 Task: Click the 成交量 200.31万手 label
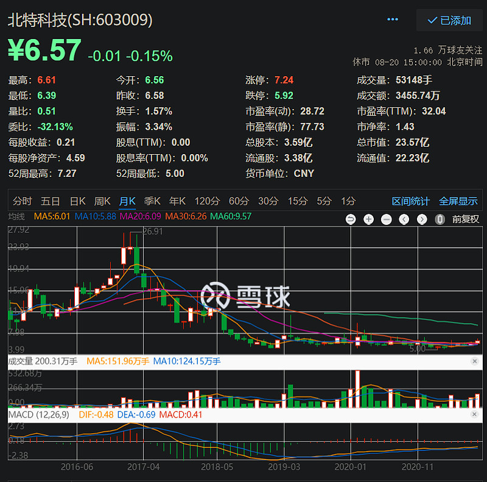[x=43, y=361]
